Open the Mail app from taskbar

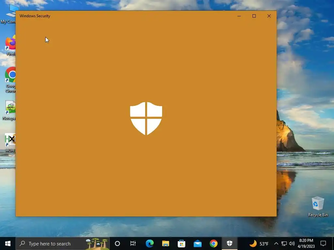[197, 243]
